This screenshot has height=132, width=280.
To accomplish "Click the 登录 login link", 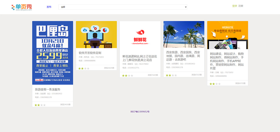I will (234, 6).
